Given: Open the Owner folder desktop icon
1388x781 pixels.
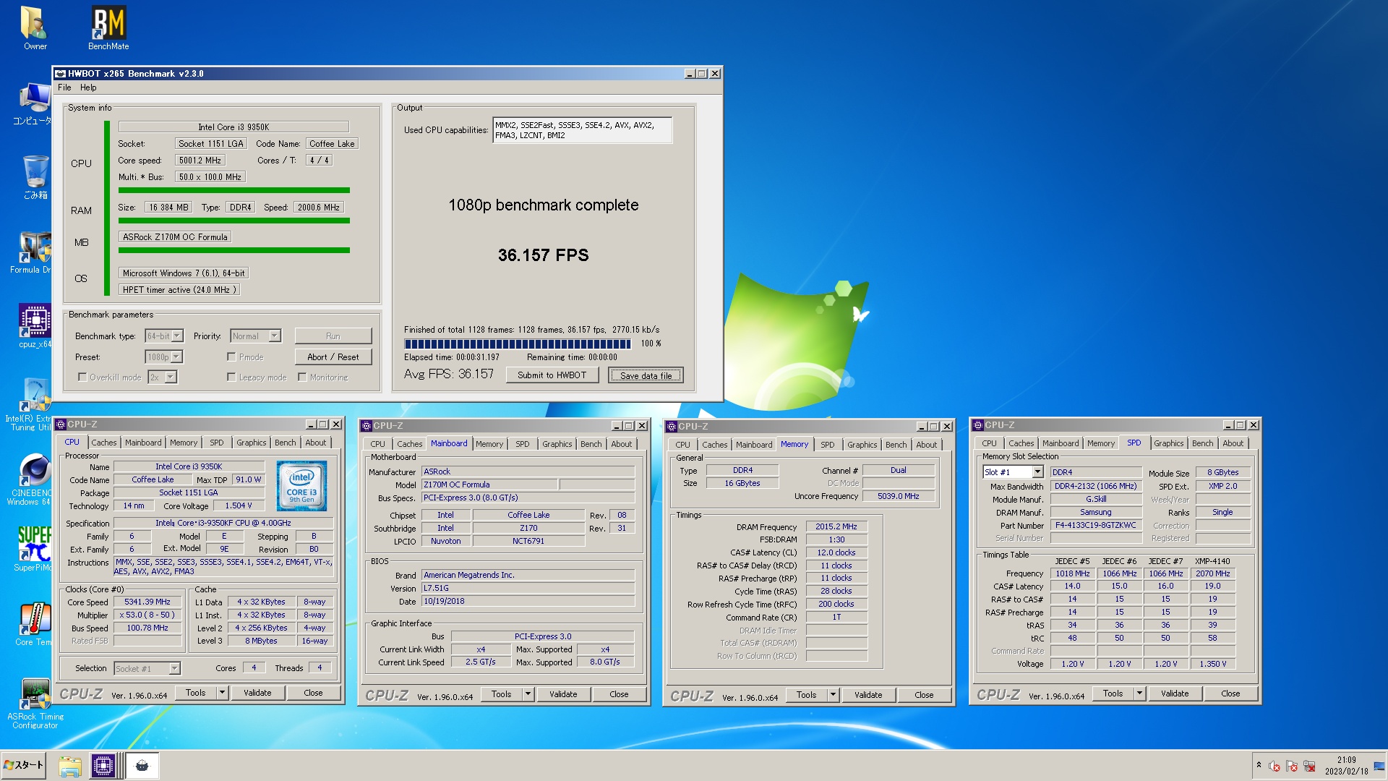Looking at the screenshot, I should click(x=35, y=27).
